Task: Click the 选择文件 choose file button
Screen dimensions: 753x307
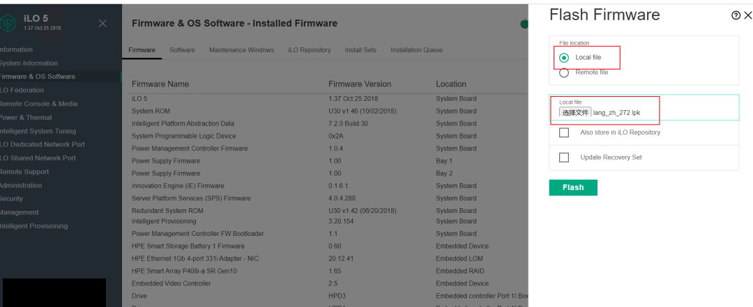Action: pos(575,113)
